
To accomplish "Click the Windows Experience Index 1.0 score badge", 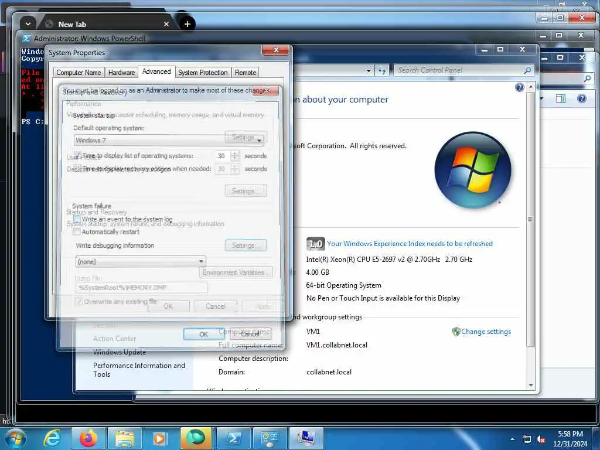I will (315, 243).
